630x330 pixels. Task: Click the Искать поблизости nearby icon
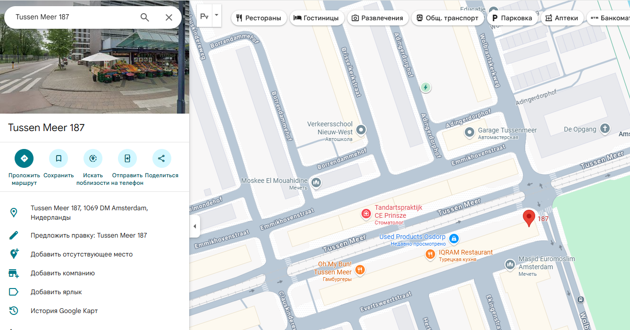(93, 158)
